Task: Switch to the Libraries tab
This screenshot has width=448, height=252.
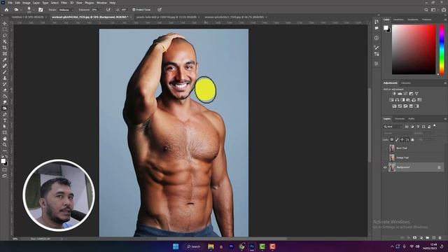Action: 406,83
